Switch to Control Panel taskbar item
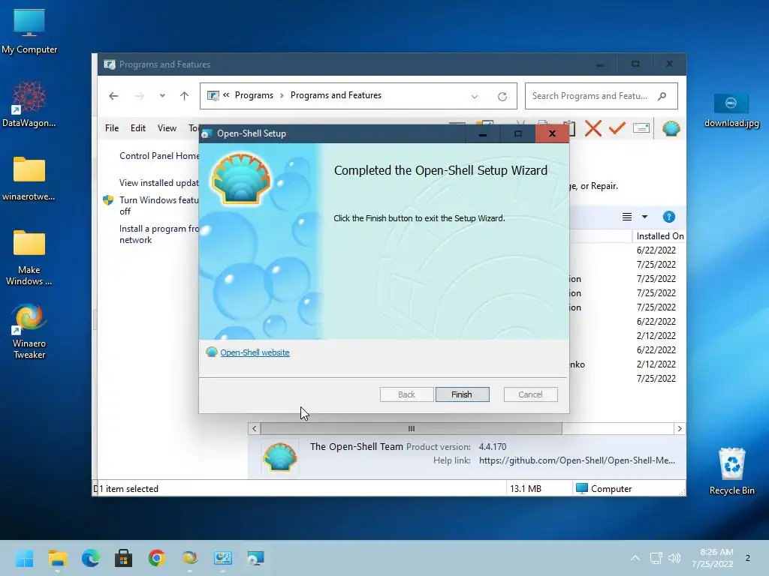The image size is (769, 576). [x=222, y=558]
